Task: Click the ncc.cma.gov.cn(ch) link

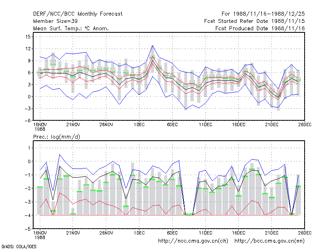Action: point(193,241)
